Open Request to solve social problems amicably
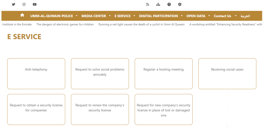This screenshot has width=267, height=129. tap(100, 74)
